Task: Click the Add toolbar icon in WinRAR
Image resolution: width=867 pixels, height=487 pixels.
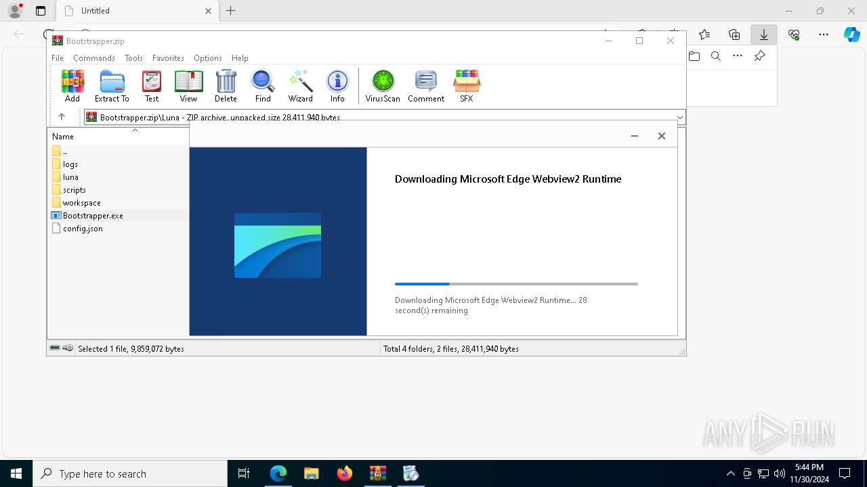Action: [x=72, y=86]
